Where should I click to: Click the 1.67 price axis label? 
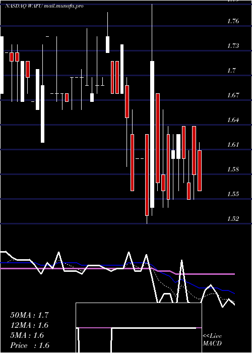point(233,95)
